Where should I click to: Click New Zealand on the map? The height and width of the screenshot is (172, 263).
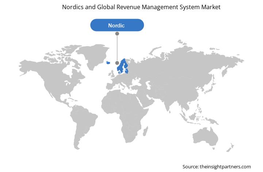(x=230, y=147)
